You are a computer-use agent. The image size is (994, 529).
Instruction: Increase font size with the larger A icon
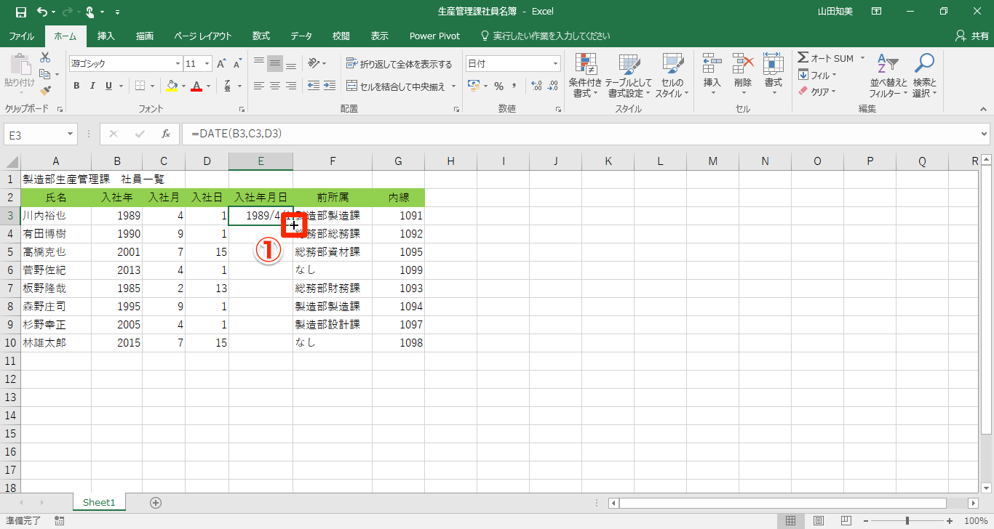coord(221,64)
